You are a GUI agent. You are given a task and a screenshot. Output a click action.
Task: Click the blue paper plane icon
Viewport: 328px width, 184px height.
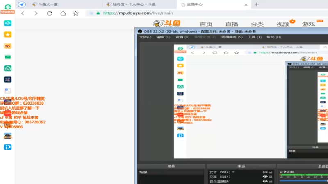[x=22, y=4]
